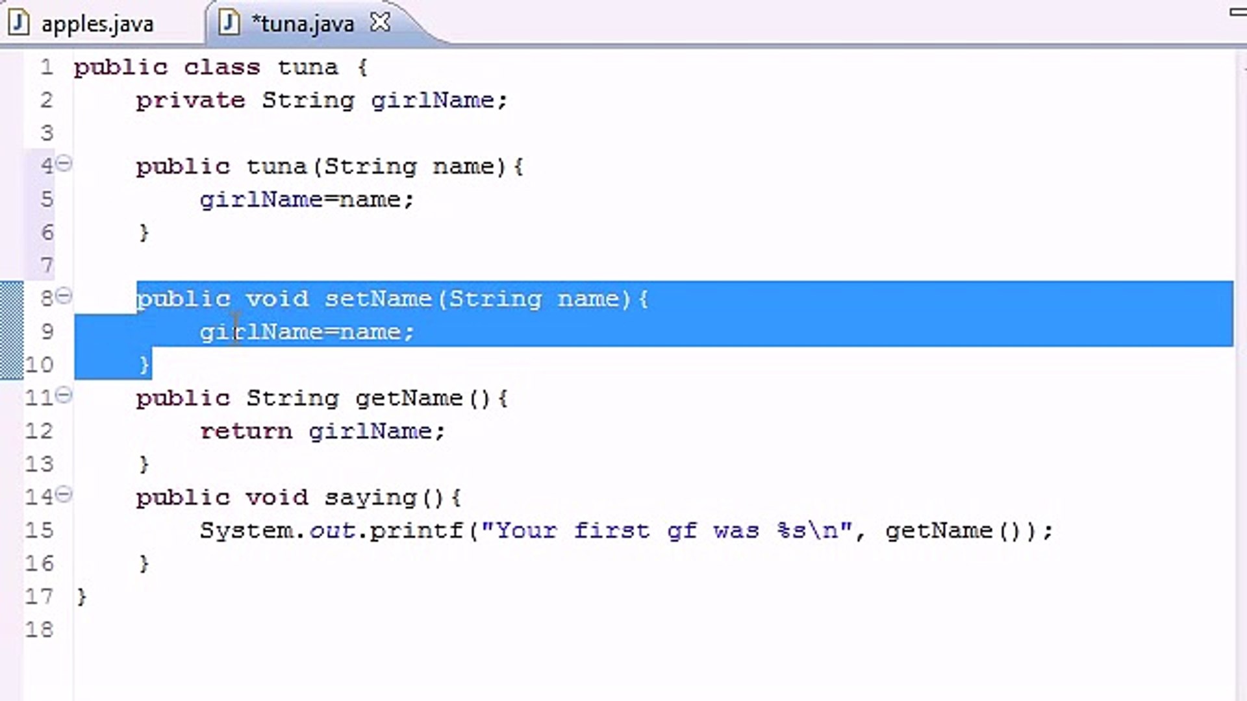Collapse the saying method at line 14
This screenshot has width=1247, height=701.
click(64, 496)
